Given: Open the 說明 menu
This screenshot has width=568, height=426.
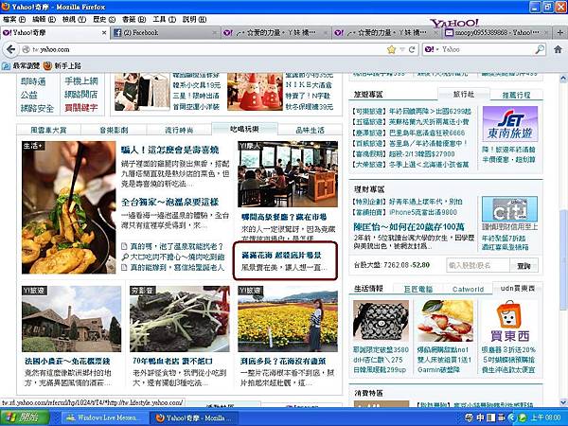Looking at the screenshot, I should [194, 19].
